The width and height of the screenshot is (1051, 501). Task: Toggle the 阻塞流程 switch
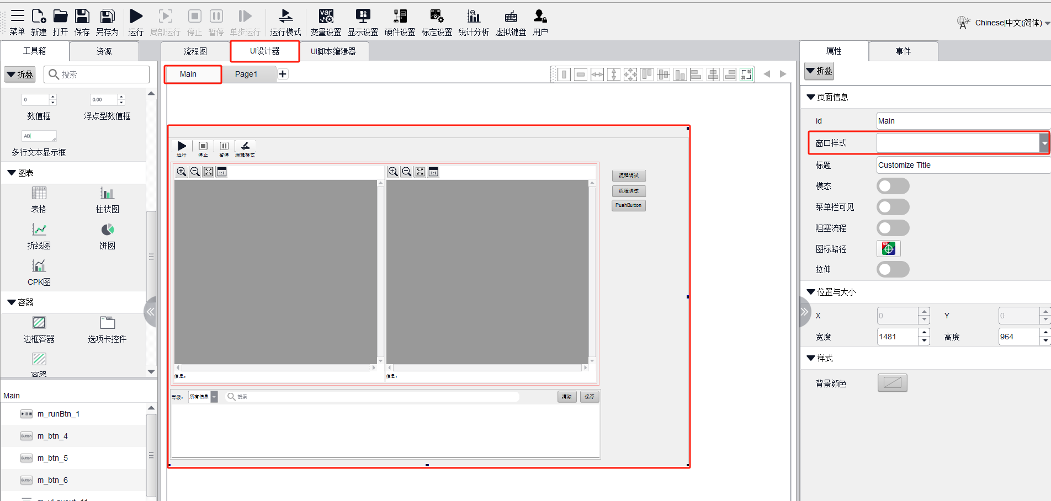893,228
